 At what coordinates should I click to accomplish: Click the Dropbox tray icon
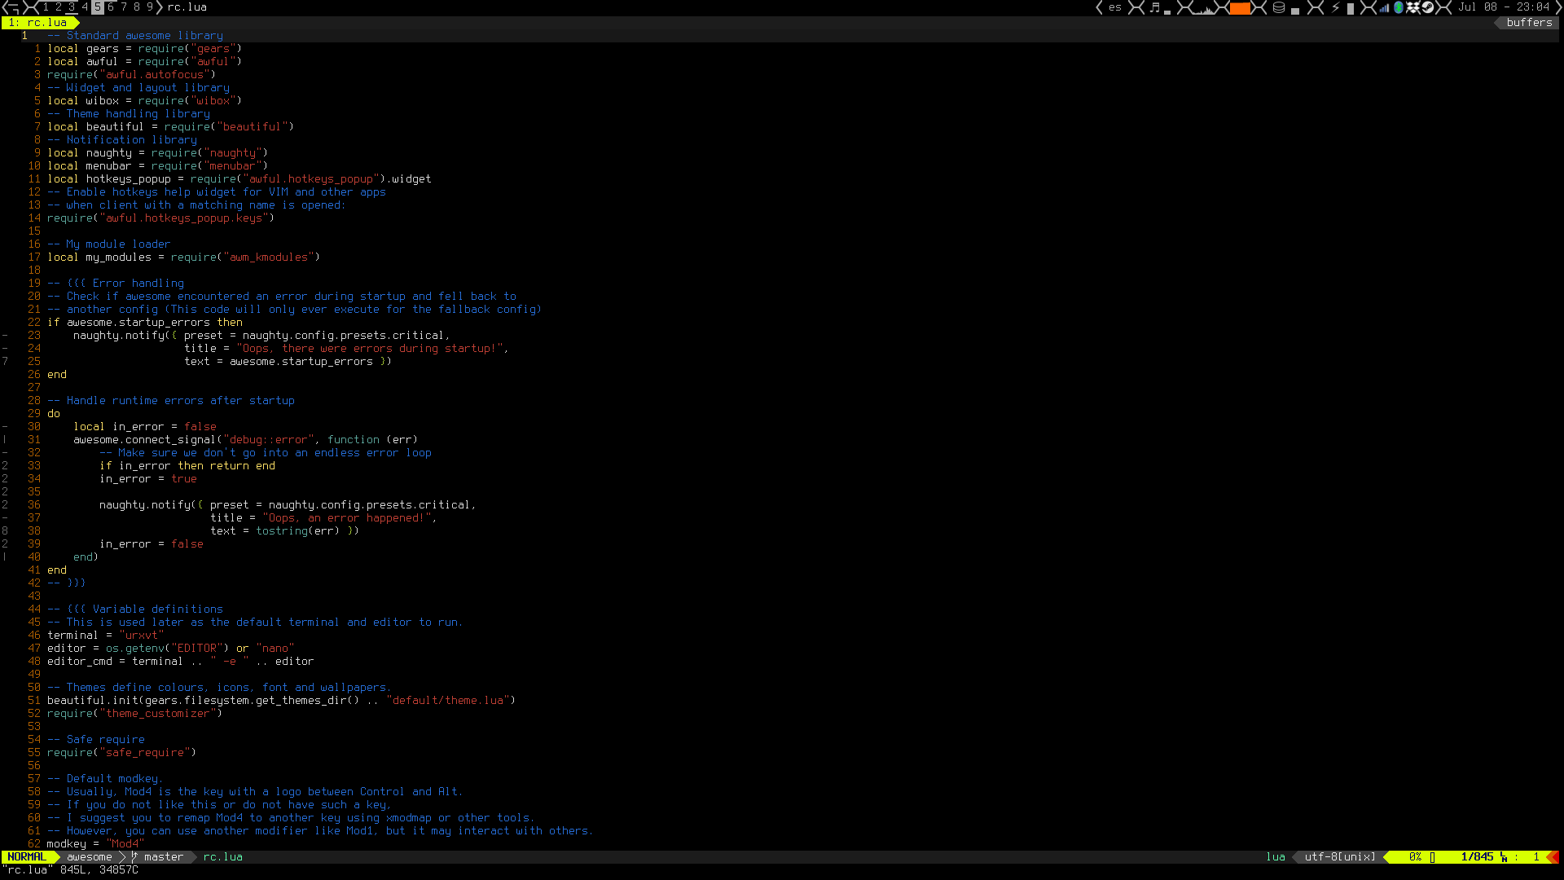pos(1412,7)
